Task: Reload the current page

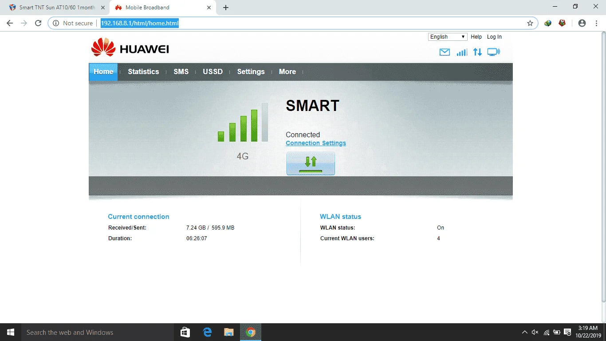Action: click(38, 23)
